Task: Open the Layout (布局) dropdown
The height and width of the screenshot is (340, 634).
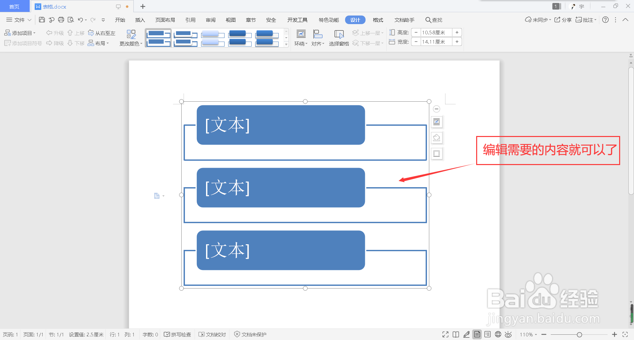Action: point(98,43)
